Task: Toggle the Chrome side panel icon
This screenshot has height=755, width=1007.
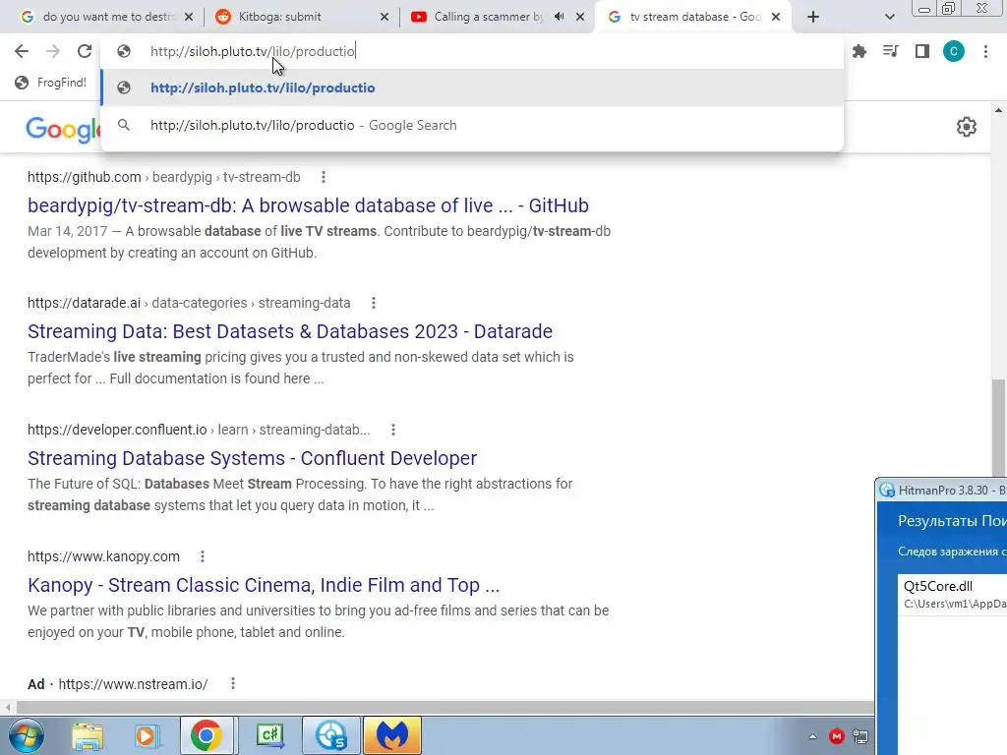Action: tap(922, 51)
